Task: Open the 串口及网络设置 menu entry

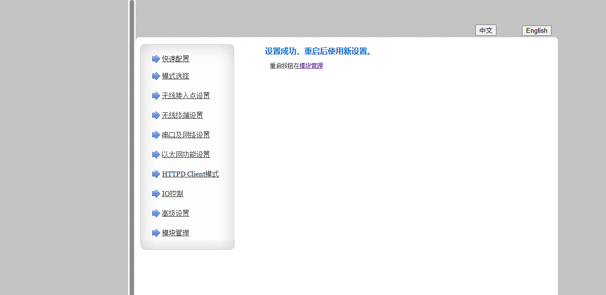Action: tap(186, 135)
